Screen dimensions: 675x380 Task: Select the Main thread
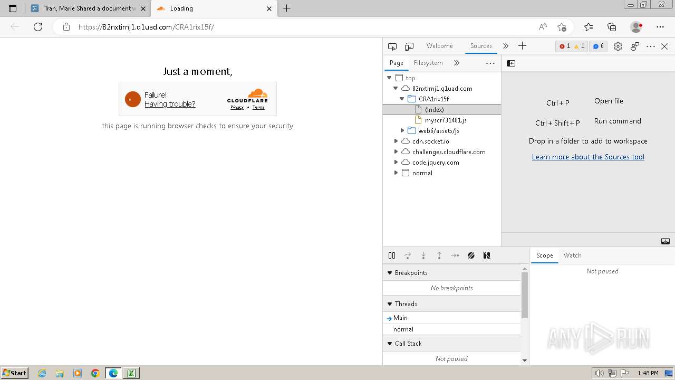[x=451, y=318]
